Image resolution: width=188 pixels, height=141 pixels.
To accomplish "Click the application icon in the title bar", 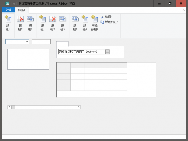I will pyautogui.click(x=7, y=3).
